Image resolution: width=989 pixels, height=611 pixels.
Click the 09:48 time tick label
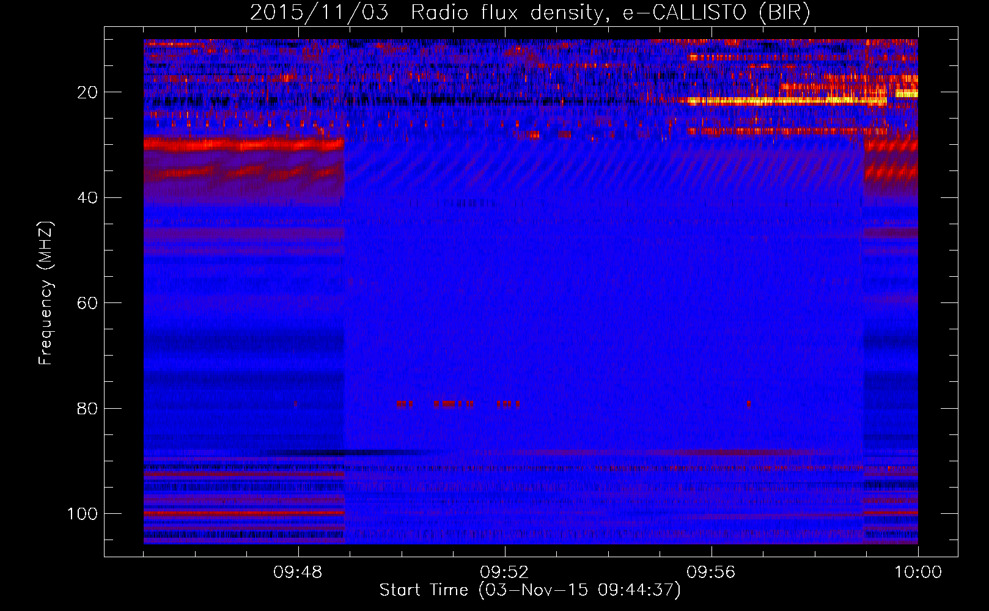[298, 573]
